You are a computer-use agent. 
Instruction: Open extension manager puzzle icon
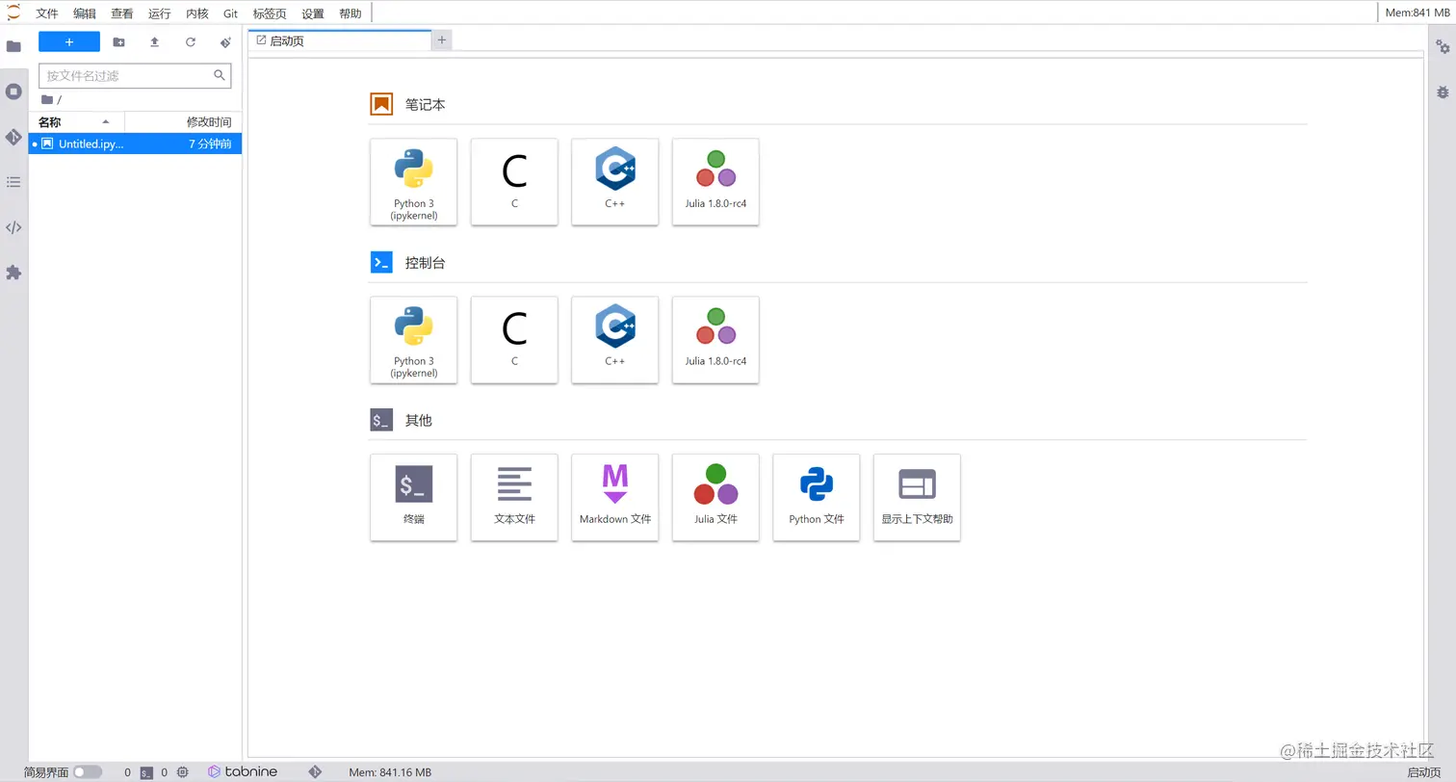click(x=13, y=273)
